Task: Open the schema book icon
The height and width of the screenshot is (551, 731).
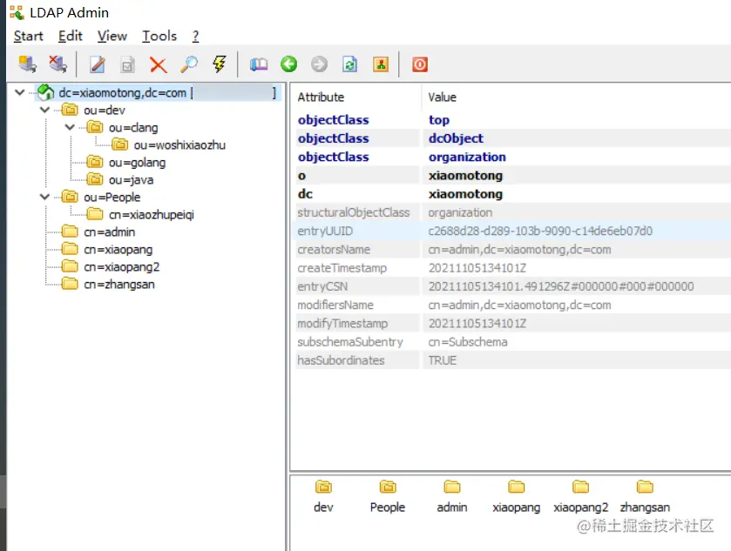Action: [x=259, y=64]
